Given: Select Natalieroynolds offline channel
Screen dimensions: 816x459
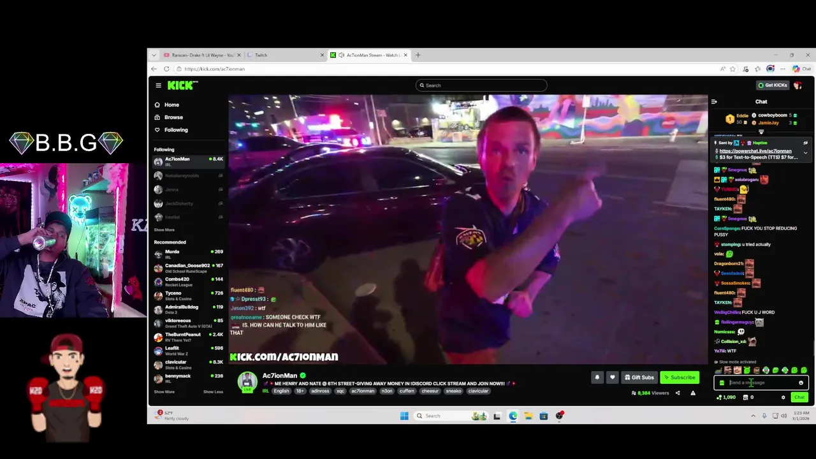Looking at the screenshot, I should [x=189, y=176].
